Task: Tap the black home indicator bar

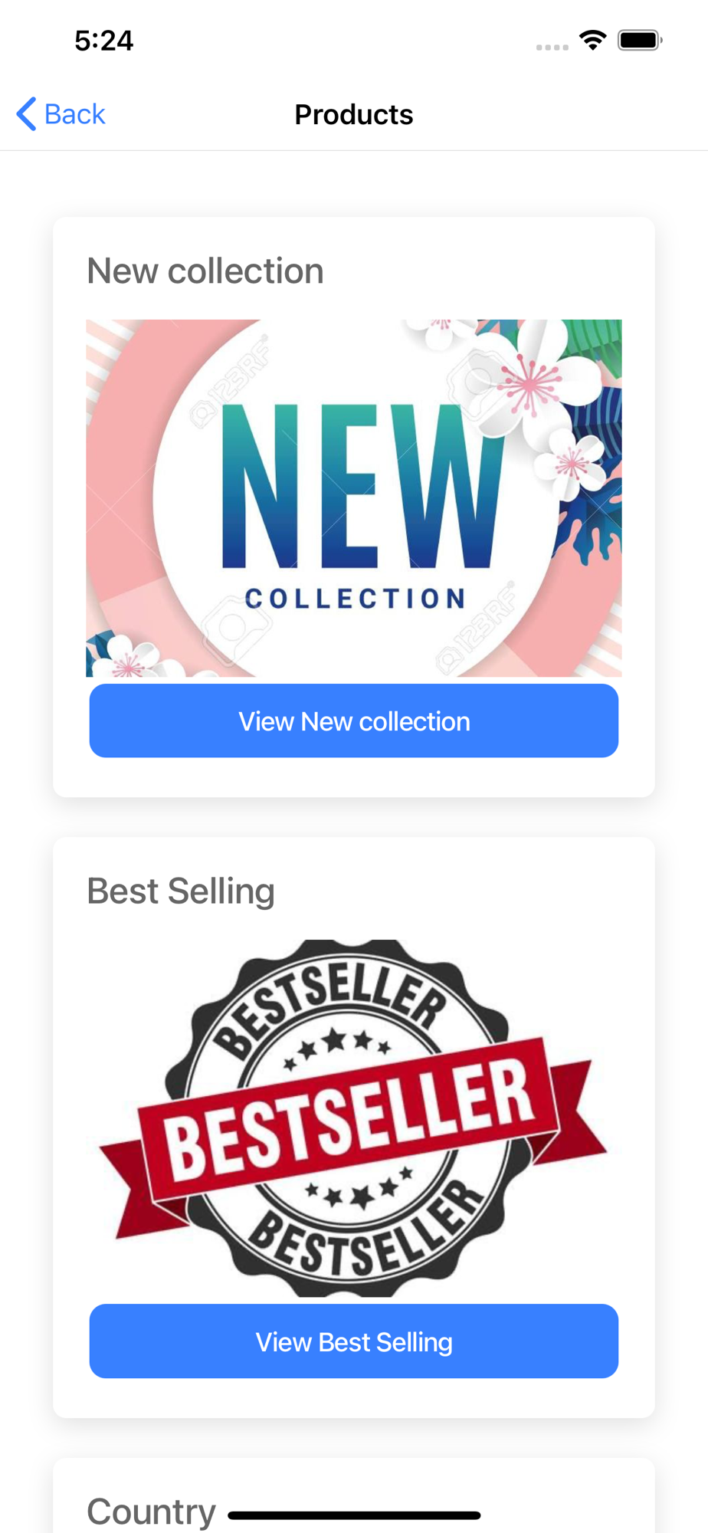Action: pos(354,1515)
